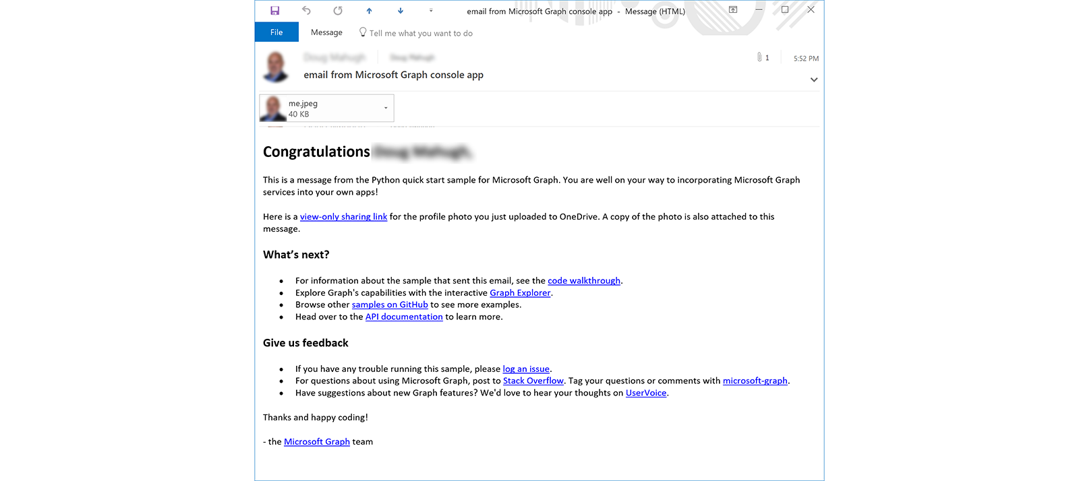Click the Save icon in title bar
The height and width of the screenshot is (481, 1079).
tap(275, 11)
